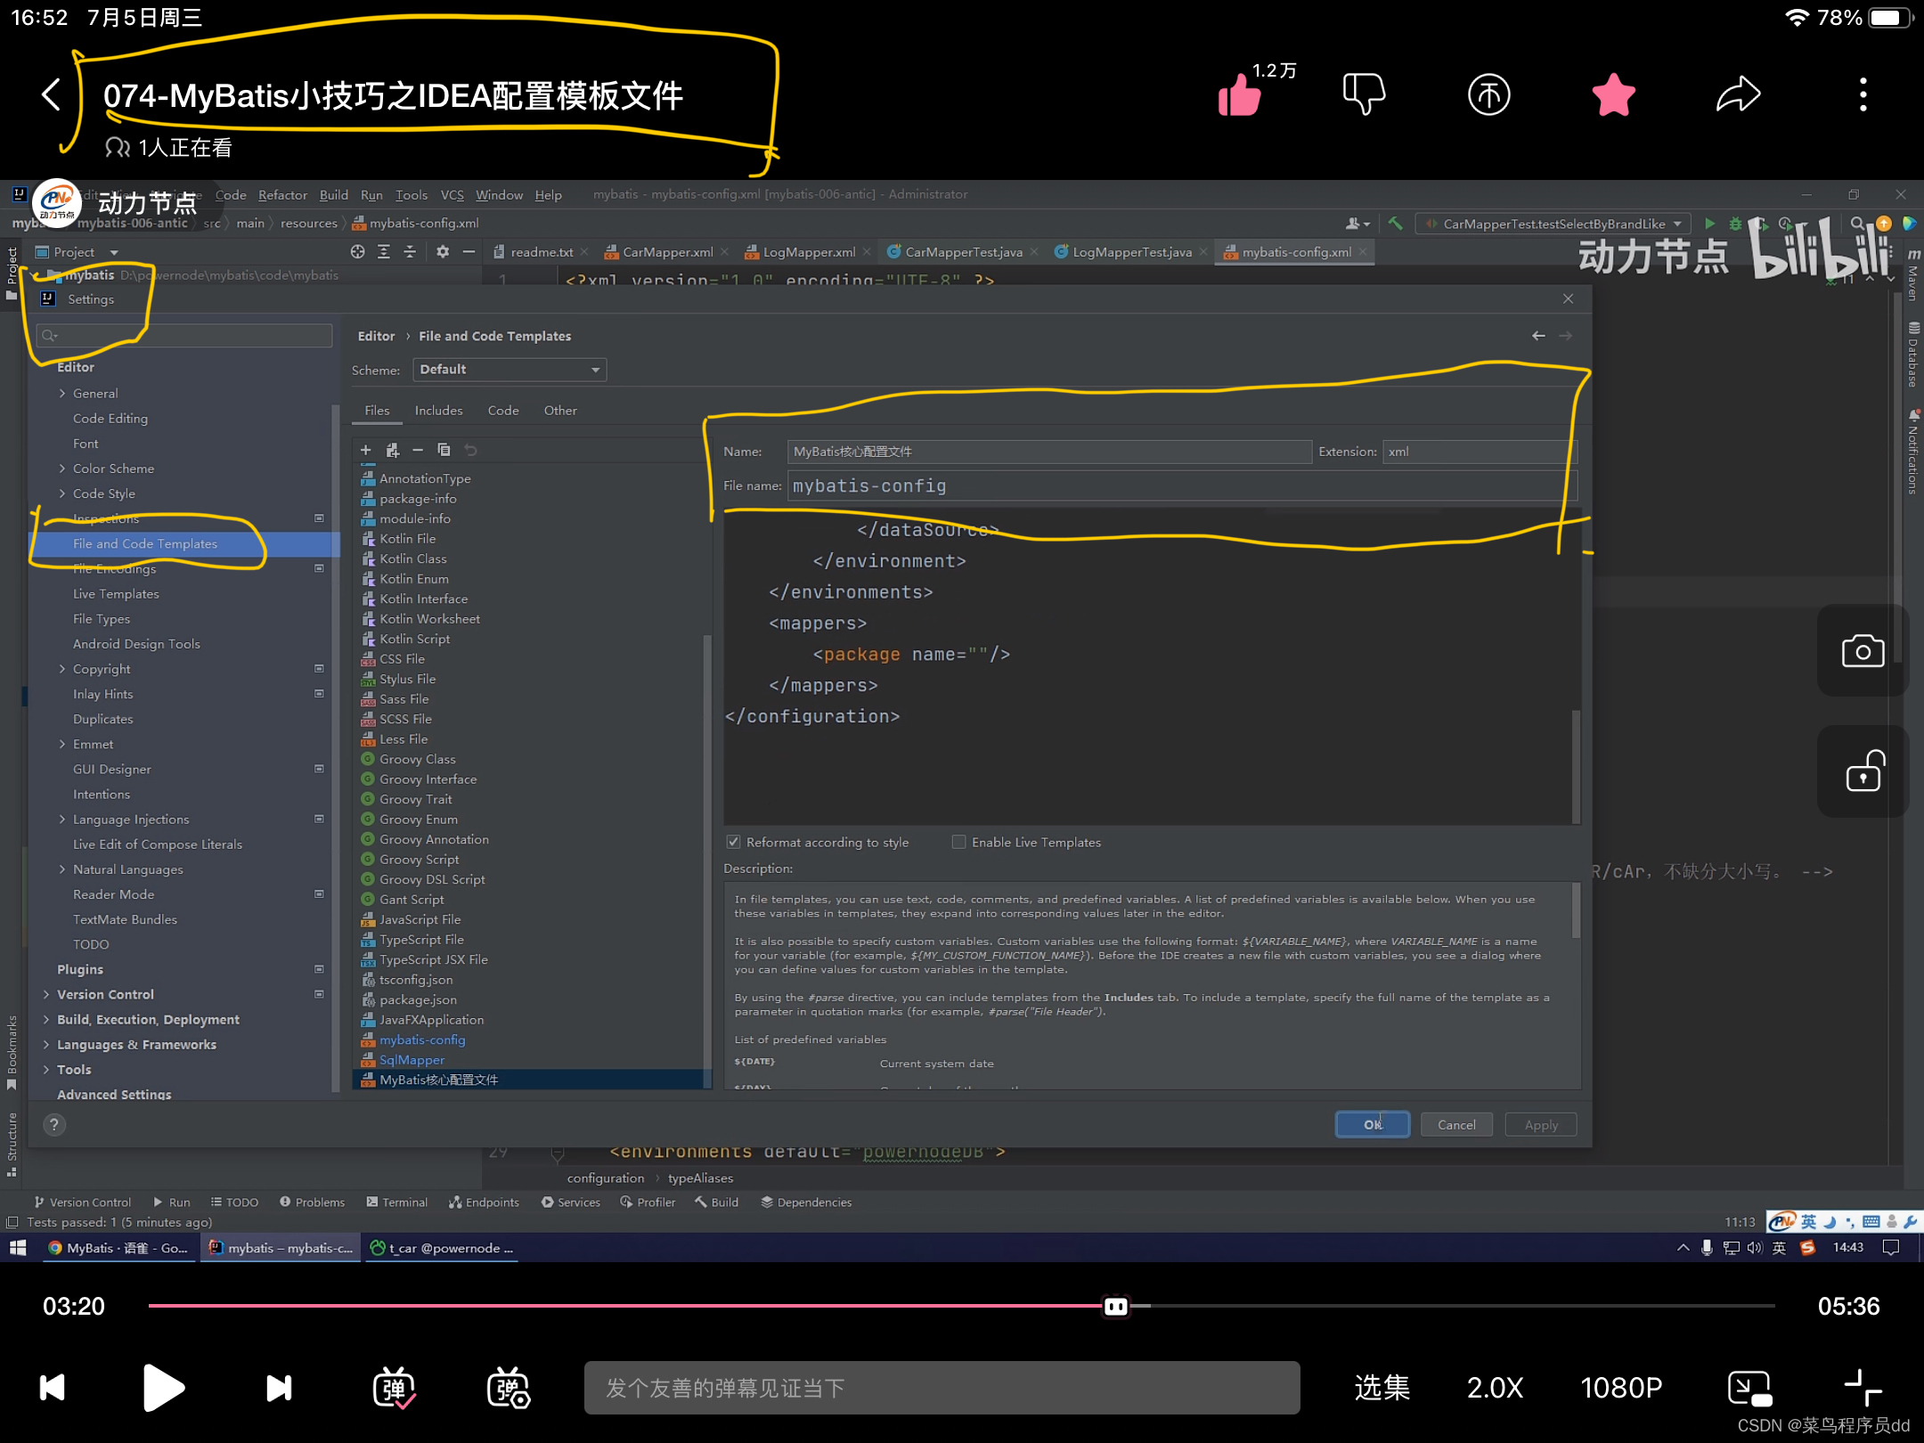Viewport: 1924px width, 1443px height.
Task: Tap the thumbs-up like icon
Action: tap(1240, 95)
